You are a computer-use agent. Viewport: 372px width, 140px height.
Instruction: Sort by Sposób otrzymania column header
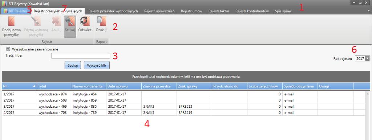tap(300, 86)
